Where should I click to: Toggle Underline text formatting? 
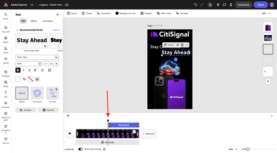[x=29, y=70]
